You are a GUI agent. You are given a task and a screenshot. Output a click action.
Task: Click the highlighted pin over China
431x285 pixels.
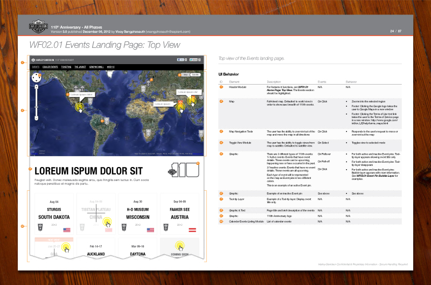point(192,100)
